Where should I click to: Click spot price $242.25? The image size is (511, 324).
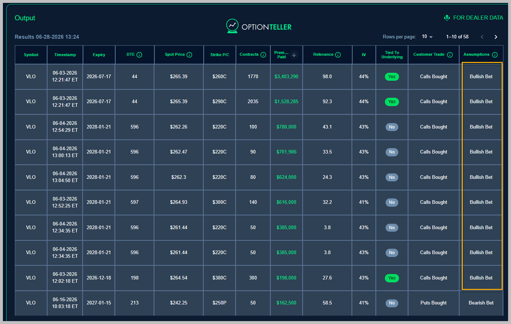179,303
